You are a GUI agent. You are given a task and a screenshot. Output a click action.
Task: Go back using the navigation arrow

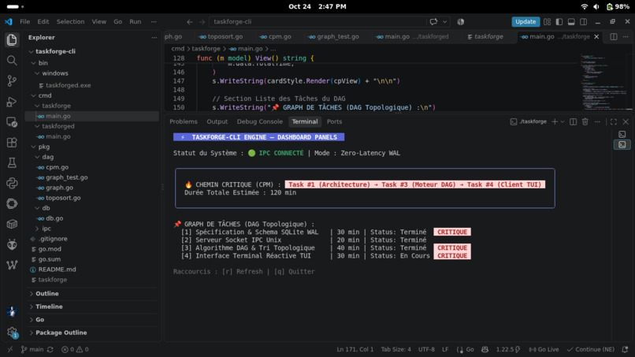pyautogui.click(x=190, y=22)
